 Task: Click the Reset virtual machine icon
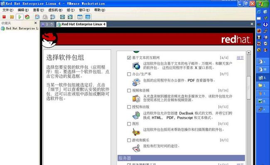(x=27, y=17)
